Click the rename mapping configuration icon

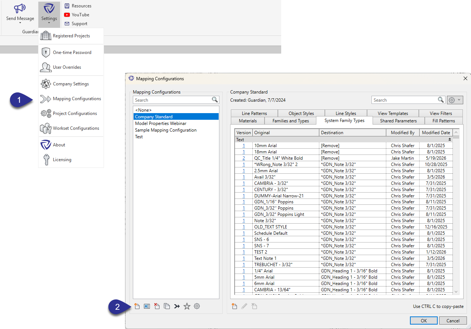click(x=147, y=306)
